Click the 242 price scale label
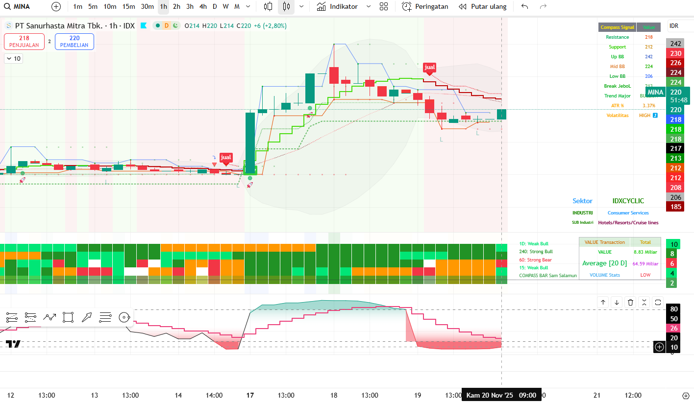 click(676, 44)
